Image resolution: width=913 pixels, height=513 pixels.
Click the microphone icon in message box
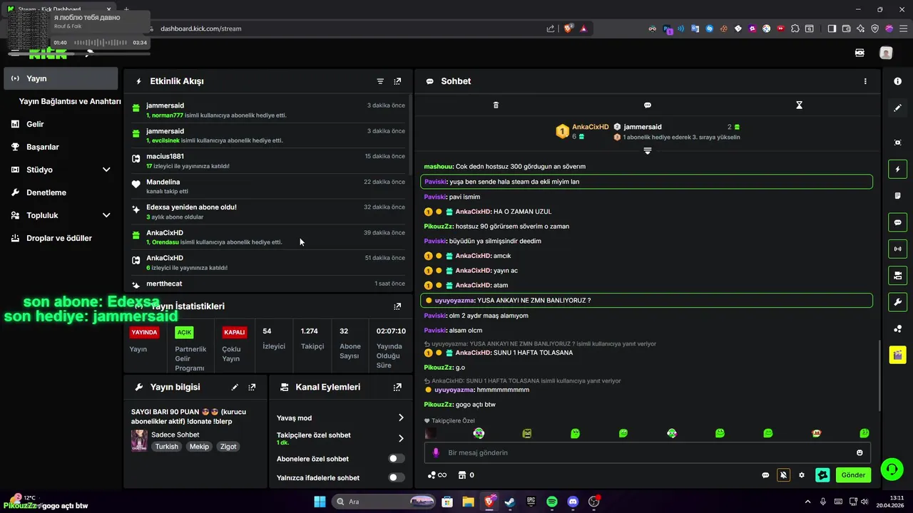pyautogui.click(x=437, y=452)
